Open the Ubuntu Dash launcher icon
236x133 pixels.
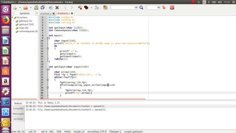click(x=6, y=10)
